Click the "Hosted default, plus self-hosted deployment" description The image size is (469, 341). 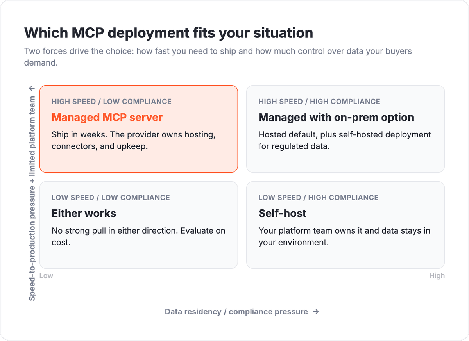[x=345, y=141]
